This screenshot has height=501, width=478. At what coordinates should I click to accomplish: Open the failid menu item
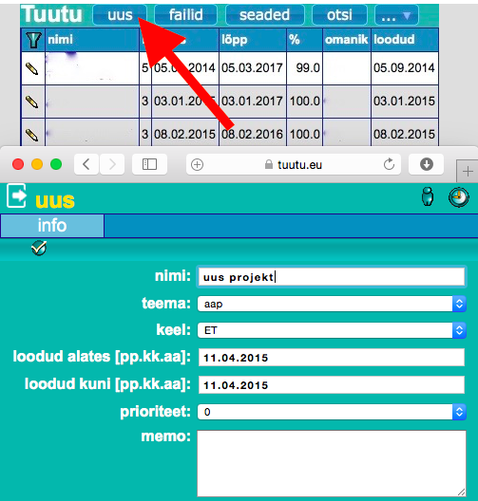pos(185,15)
